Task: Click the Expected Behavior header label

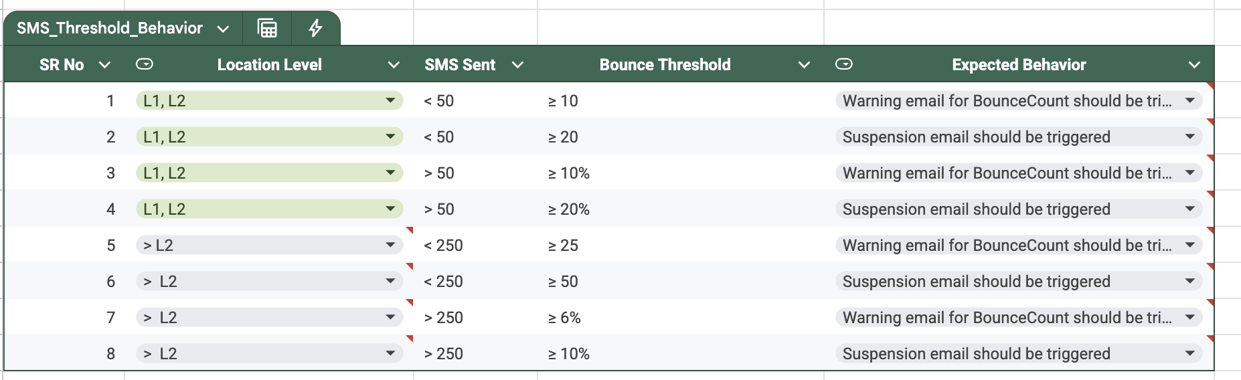Action: pyautogui.click(x=1019, y=65)
